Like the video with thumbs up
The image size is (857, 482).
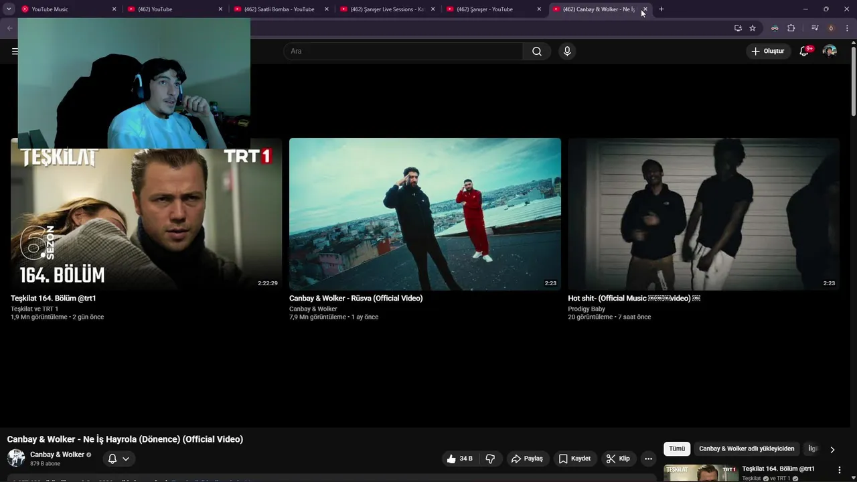[459, 459]
